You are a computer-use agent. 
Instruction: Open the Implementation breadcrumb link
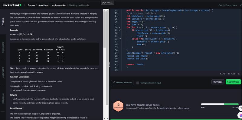(59, 5)
